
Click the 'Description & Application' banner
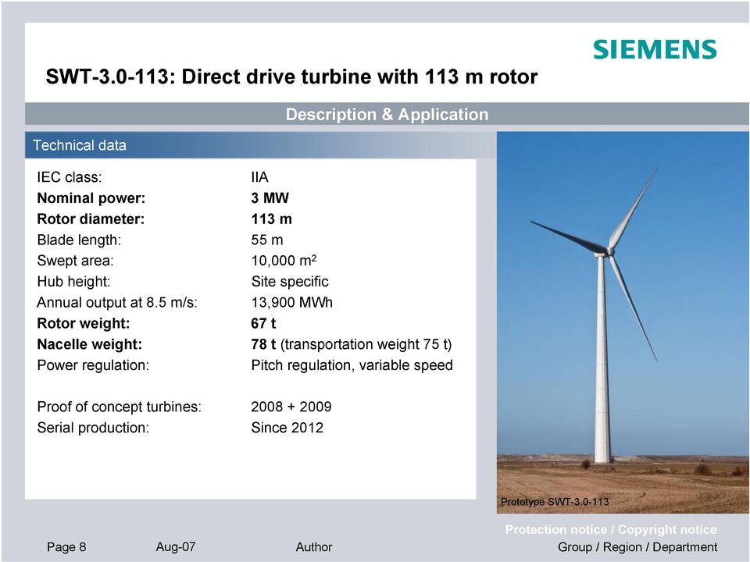coord(387,114)
